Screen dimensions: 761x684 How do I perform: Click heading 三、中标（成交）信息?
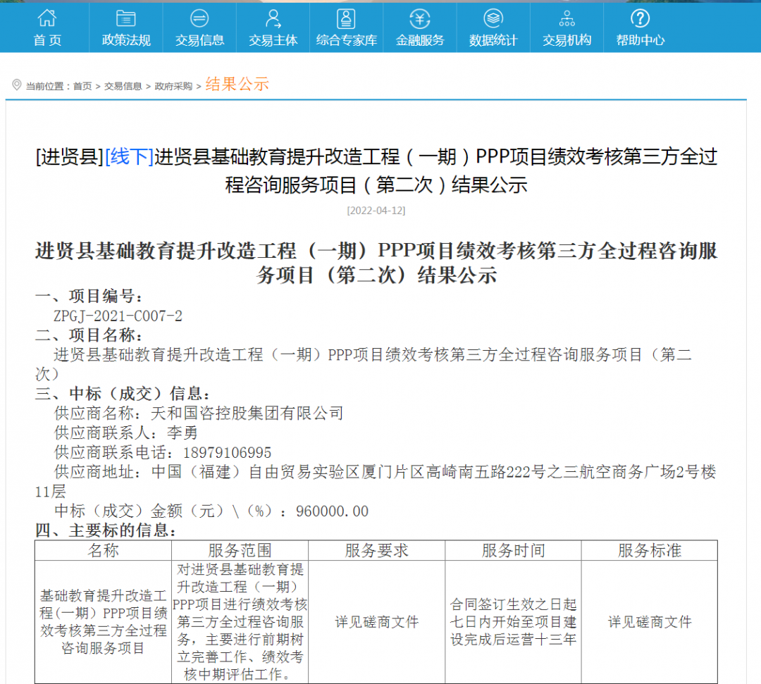123,394
